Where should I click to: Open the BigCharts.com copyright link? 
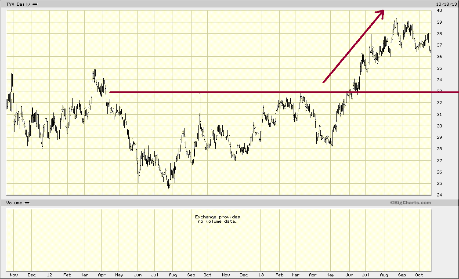click(x=410, y=203)
